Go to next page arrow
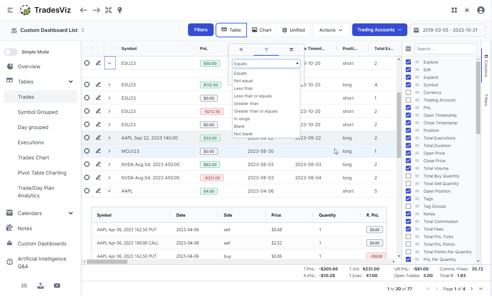Screen dimensions: 492x296 472,289
